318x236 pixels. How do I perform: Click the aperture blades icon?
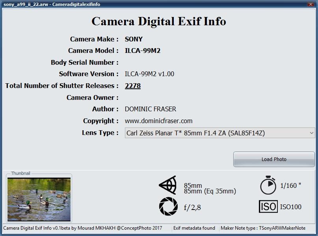click(x=168, y=206)
